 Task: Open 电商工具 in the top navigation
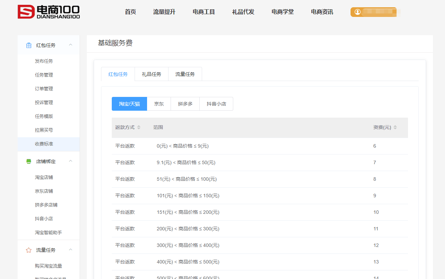[204, 12]
